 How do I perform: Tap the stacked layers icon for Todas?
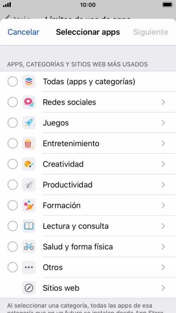[x=29, y=82]
